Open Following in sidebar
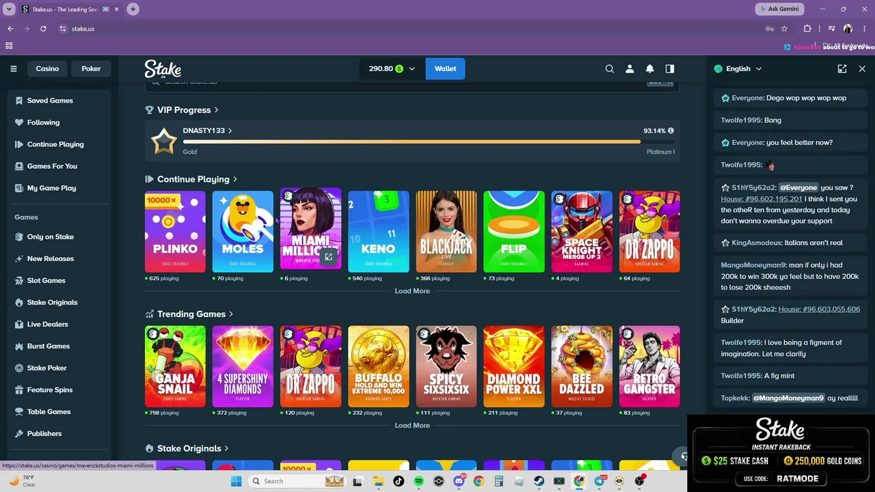 [x=43, y=122]
